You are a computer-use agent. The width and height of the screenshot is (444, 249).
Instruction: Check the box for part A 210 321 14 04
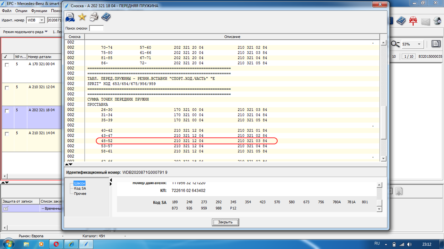7,134
